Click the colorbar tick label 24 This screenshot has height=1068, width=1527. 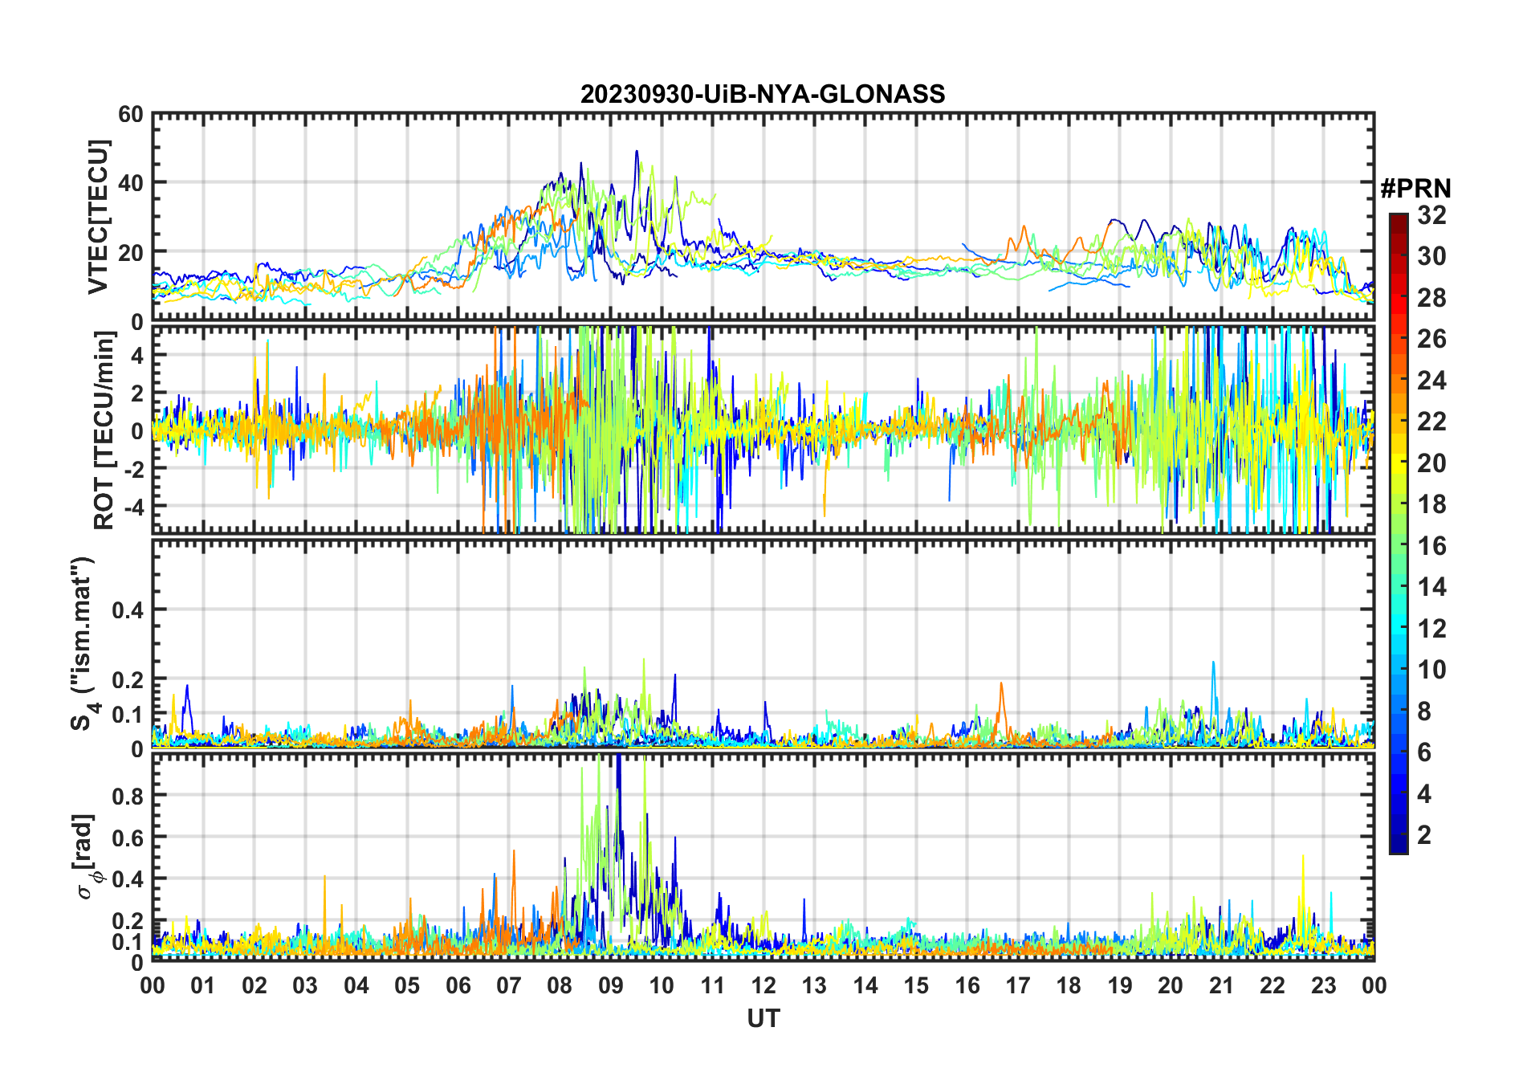coord(1431,381)
